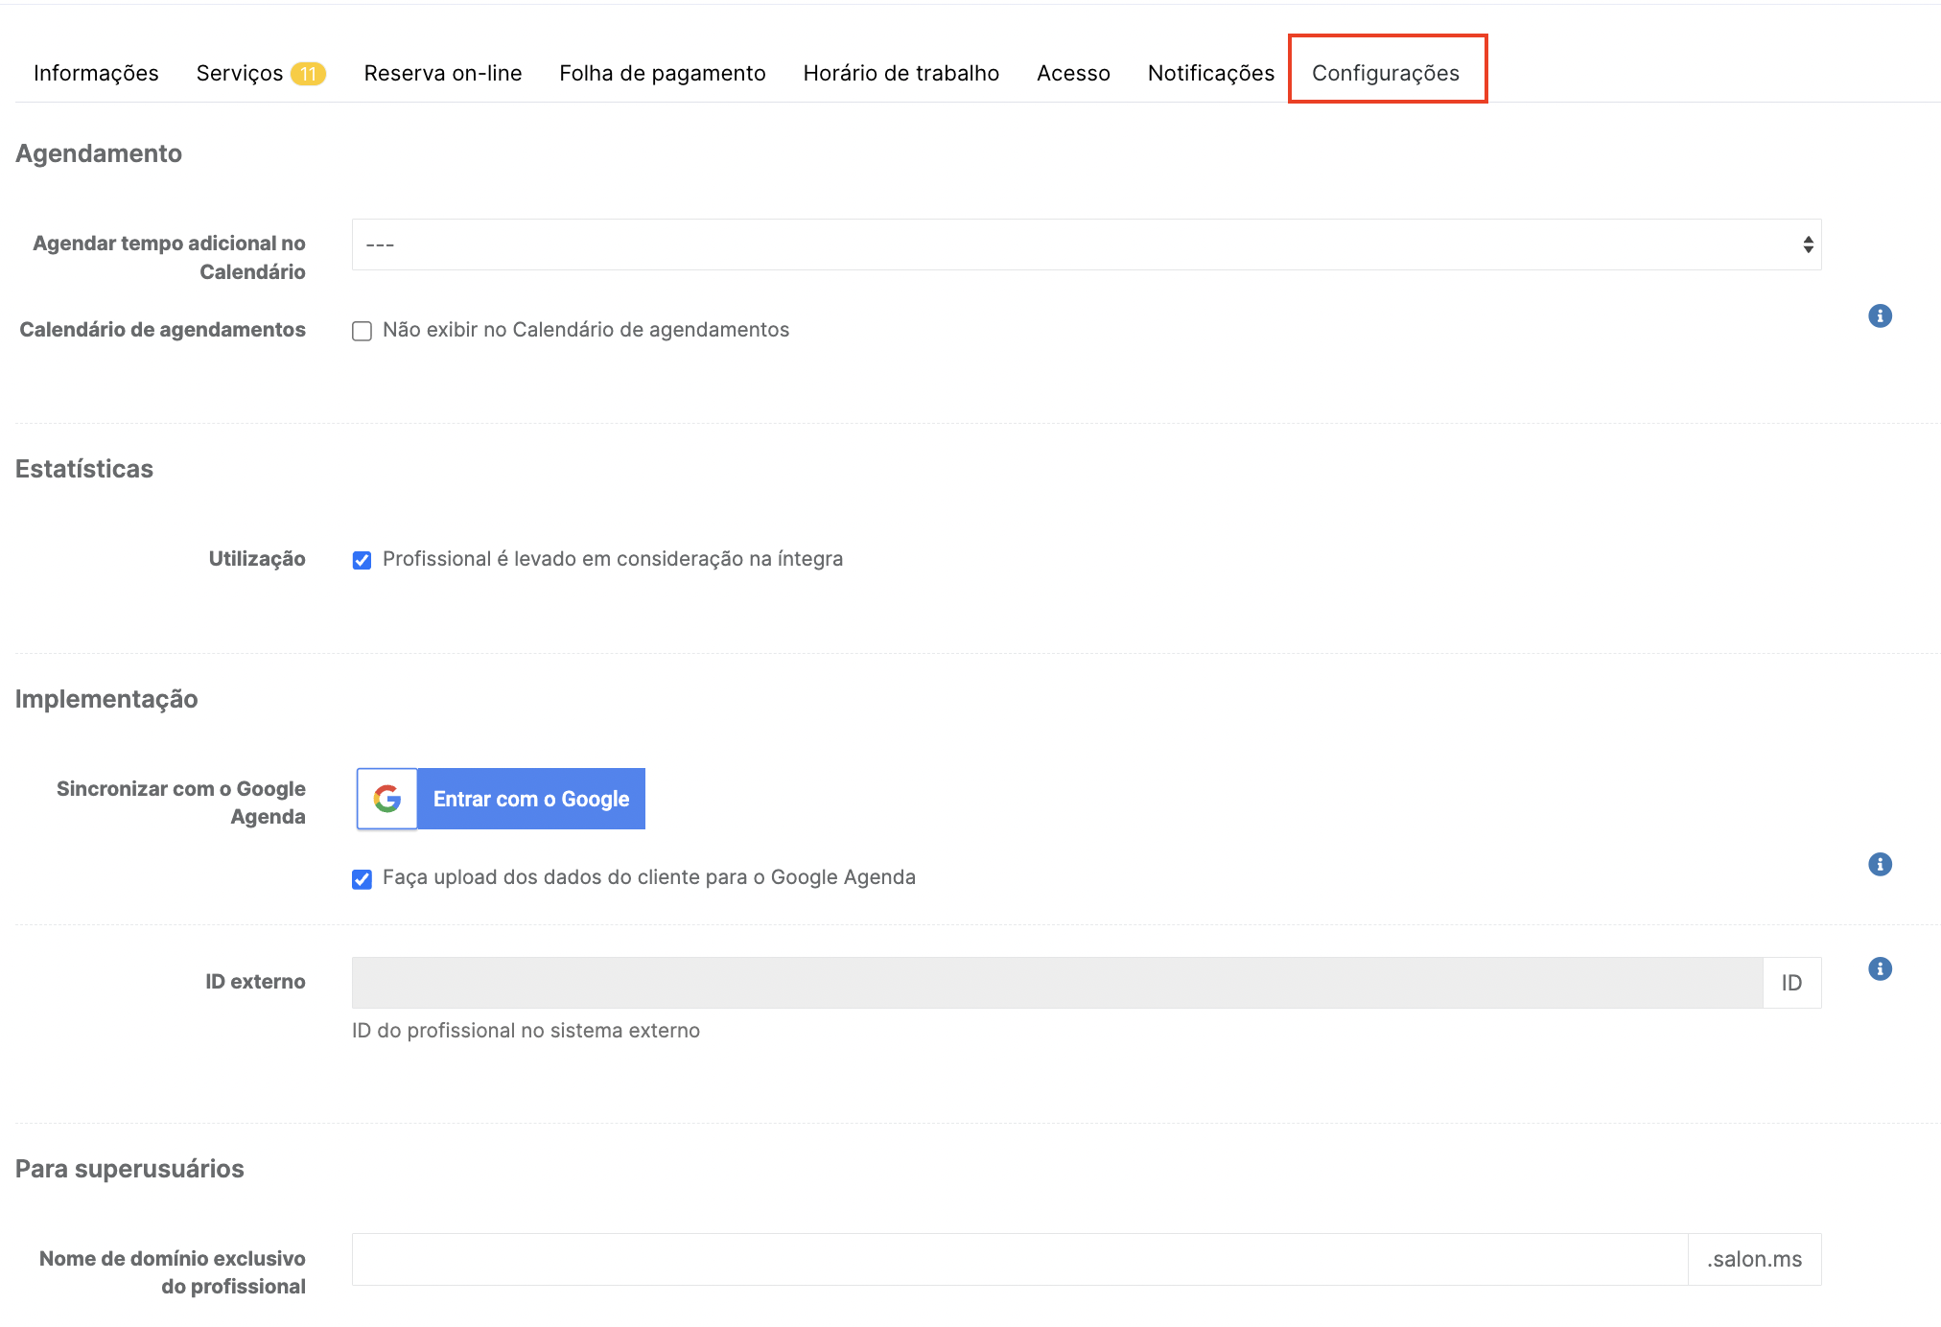Uncheck Profissional é levado em consideração
Image resolution: width=1941 pixels, height=1327 pixels.
(x=362, y=560)
